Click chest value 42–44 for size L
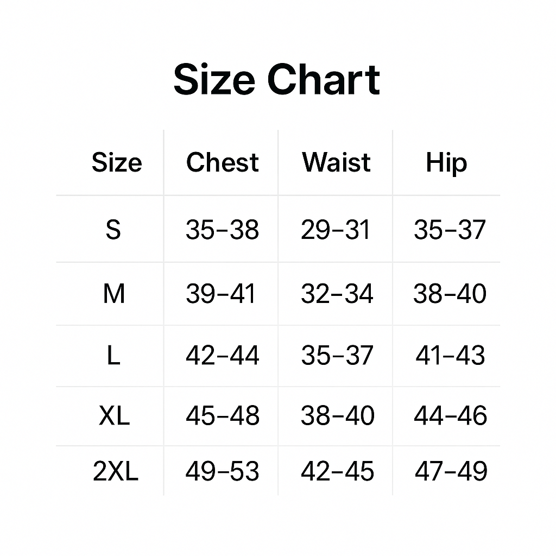 coord(222,356)
